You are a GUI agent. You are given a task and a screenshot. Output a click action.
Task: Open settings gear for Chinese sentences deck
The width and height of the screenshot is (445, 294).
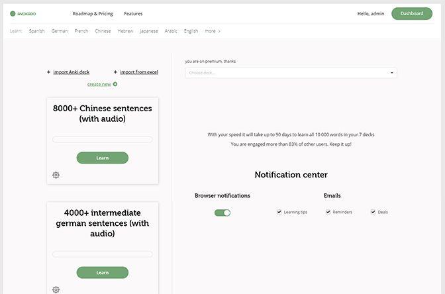point(56,175)
